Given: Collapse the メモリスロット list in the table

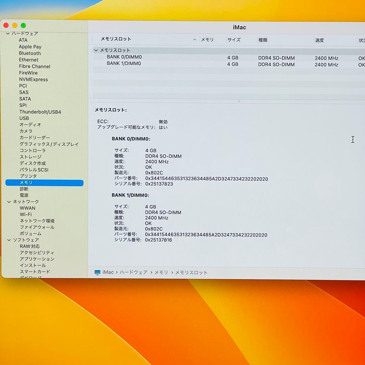Looking at the screenshot, I should pyautogui.click(x=96, y=50).
